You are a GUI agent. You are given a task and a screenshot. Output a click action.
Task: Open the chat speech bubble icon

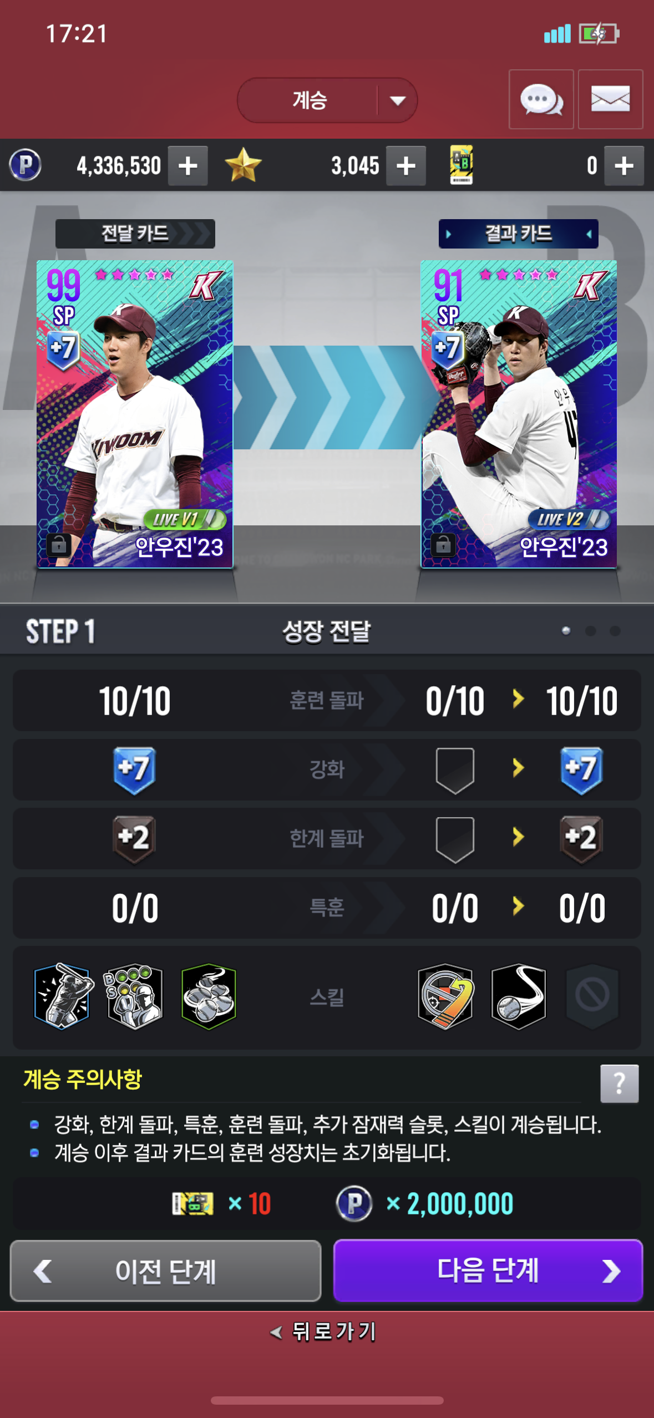click(x=541, y=100)
